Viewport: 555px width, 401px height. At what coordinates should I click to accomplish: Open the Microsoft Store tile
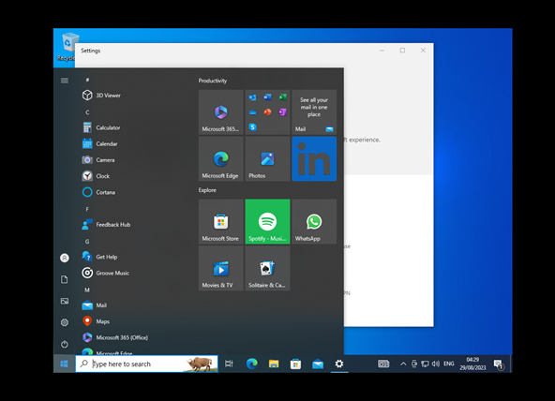(221, 221)
